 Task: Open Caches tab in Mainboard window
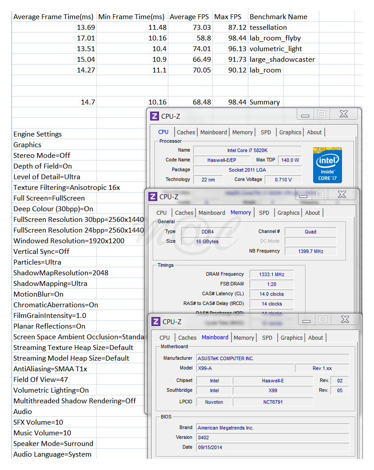coord(187,337)
